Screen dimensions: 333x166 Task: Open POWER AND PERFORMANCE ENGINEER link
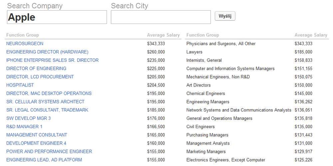click(49, 152)
